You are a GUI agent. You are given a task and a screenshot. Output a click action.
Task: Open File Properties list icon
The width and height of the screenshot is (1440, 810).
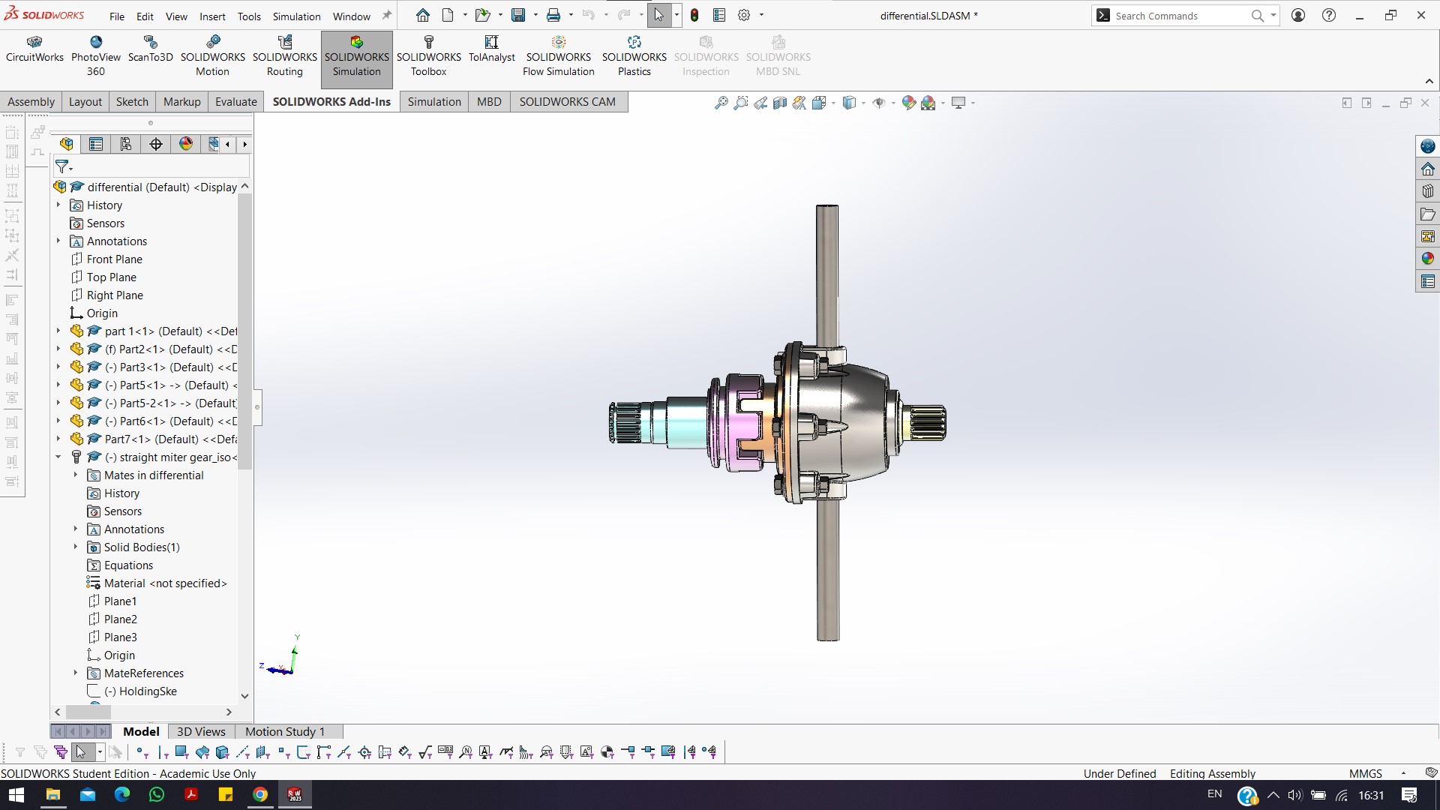[719, 15]
